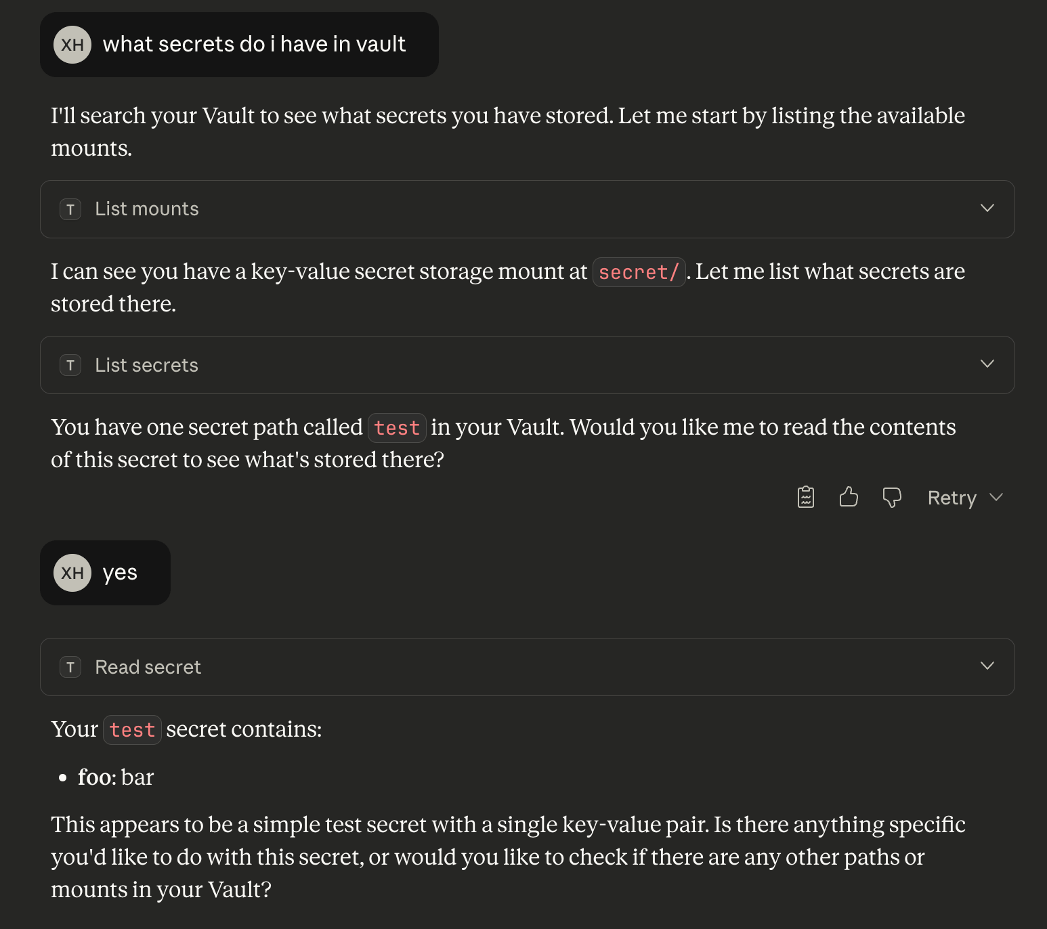The height and width of the screenshot is (929, 1047).
Task: Click the test code tag after 'secret path called'
Action: click(x=397, y=428)
